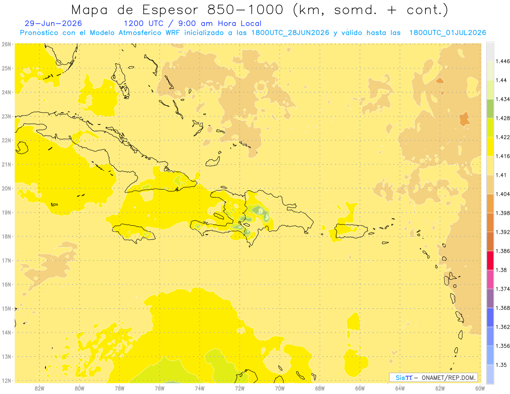Select the legend value 1.434

[x=502, y=99]
